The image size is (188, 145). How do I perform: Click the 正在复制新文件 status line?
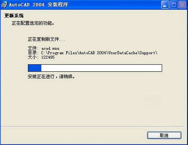[46, 39]
